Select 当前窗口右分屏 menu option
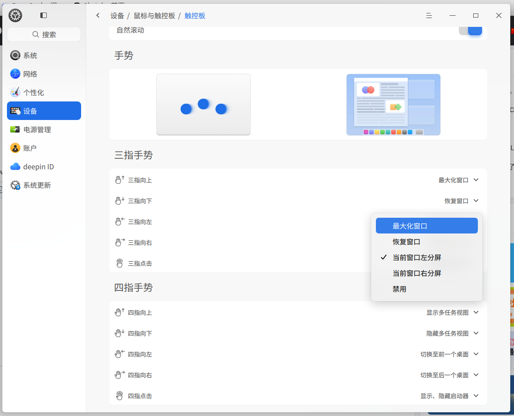Screen dimensions: 514x416 pyautogui.click(x=426, y=273)
